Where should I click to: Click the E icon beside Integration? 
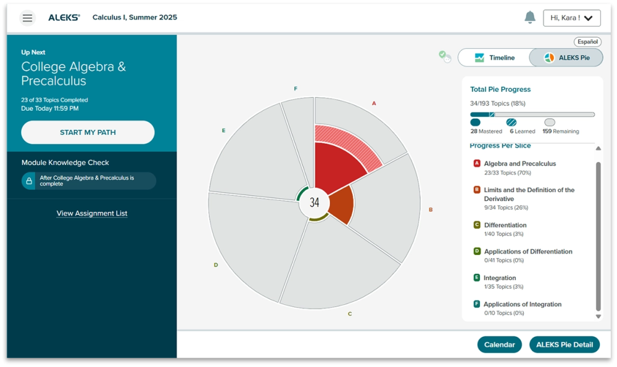click(477, 278)
